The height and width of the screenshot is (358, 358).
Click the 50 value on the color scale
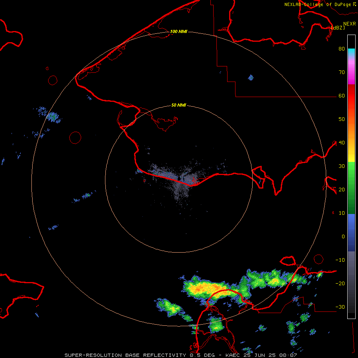point(342,119)
